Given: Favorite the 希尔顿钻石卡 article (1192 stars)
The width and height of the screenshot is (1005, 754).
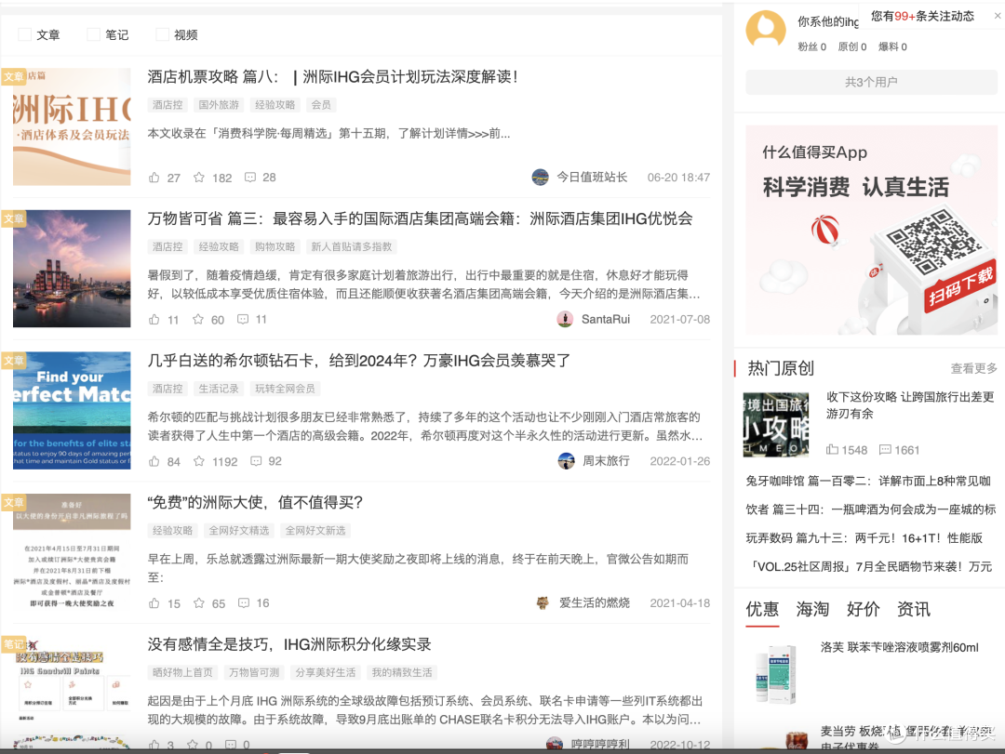Looking at the screenshot, I should tap(199, 461).
